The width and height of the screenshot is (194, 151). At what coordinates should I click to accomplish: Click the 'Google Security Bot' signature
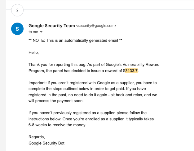pos(46,143)
